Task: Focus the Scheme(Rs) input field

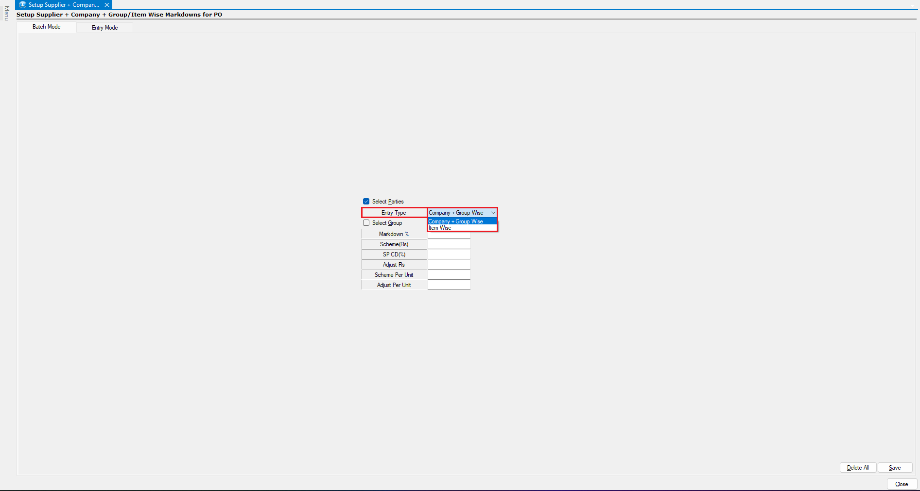Action: tap(449, 244)
